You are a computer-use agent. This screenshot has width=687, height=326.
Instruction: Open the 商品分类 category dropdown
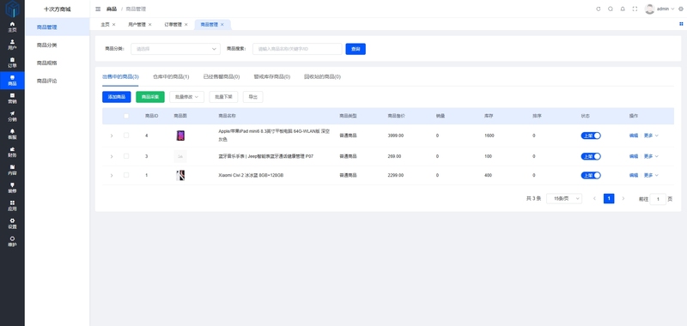pos(175,49)
